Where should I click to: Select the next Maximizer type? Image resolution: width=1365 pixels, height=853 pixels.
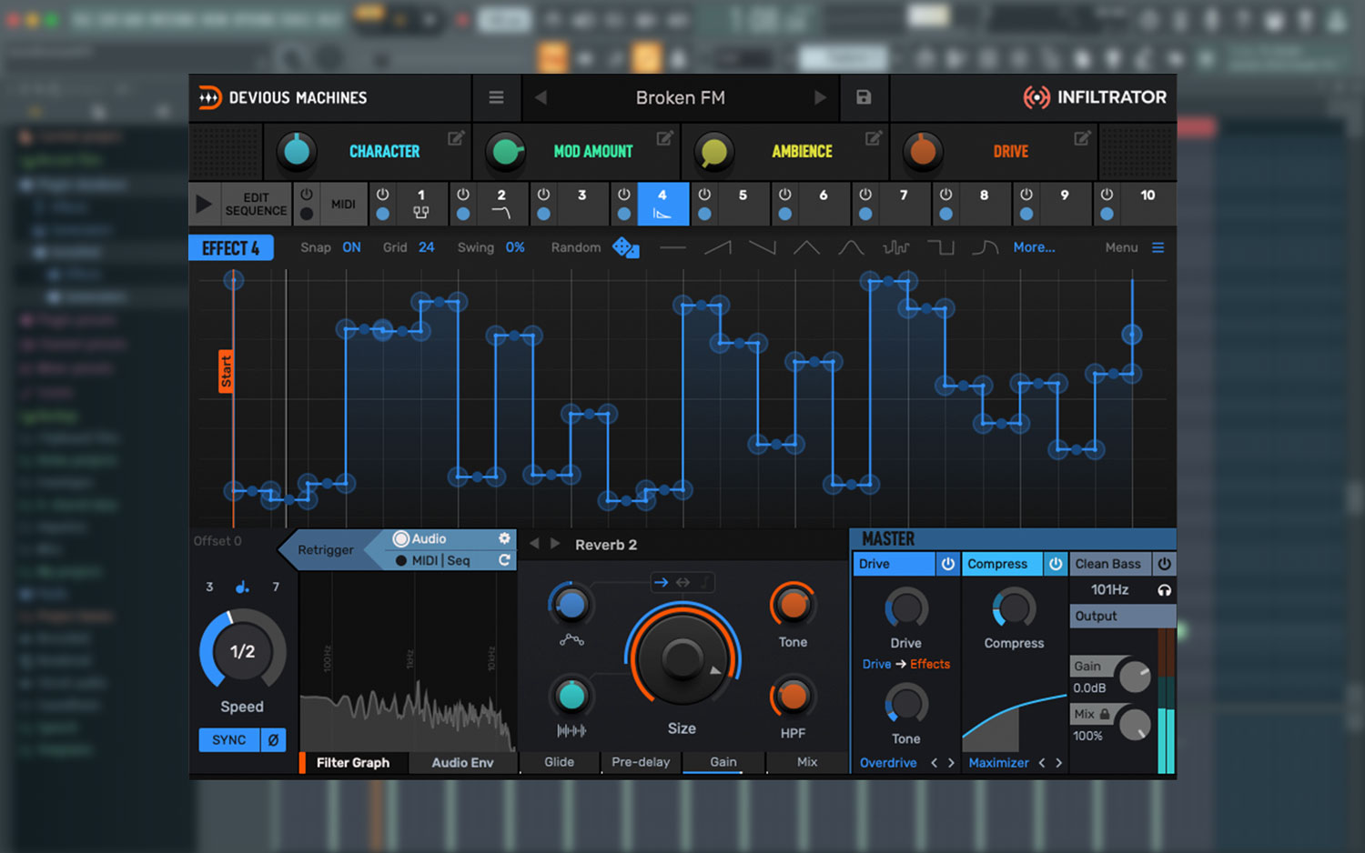point(1059,763)
